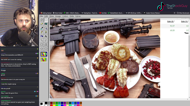The height and width of the screenshot is (106, 190).
Task: Open the TradingView bookmark
Action: click(90, 13)
